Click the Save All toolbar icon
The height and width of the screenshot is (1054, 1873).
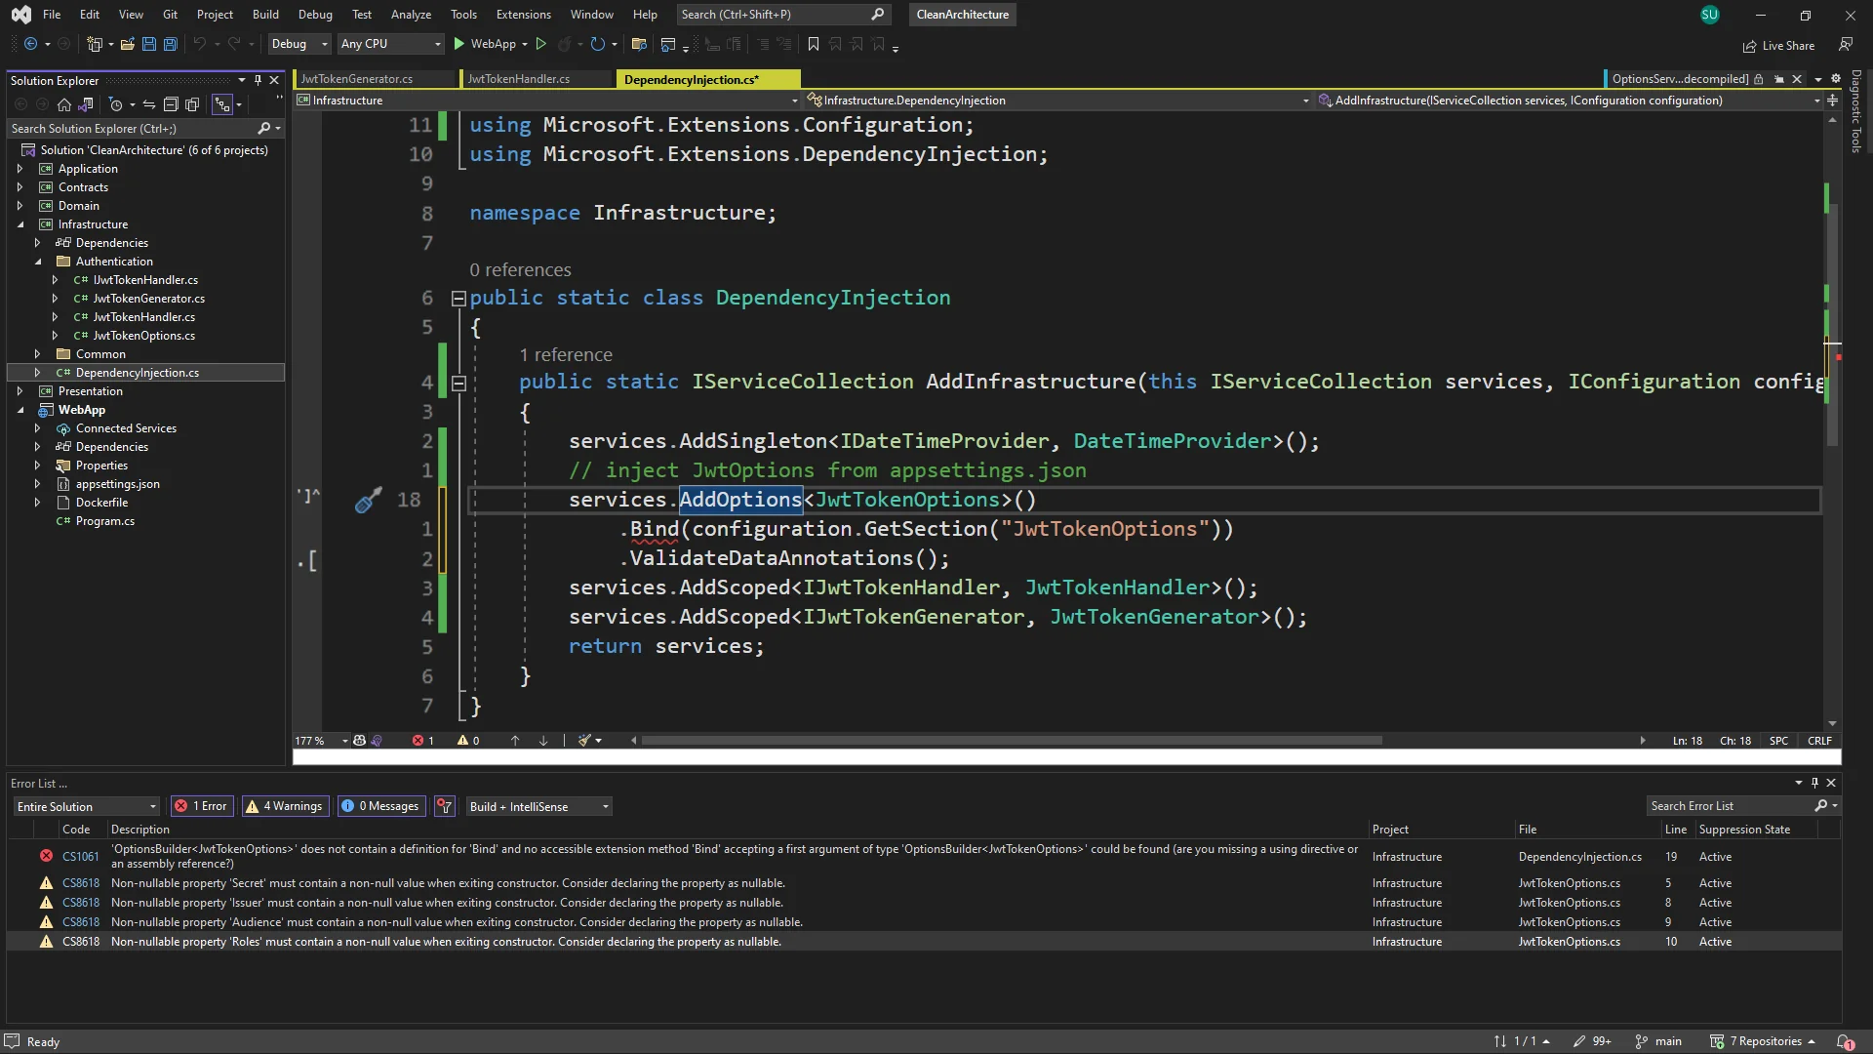pos(170,44)
